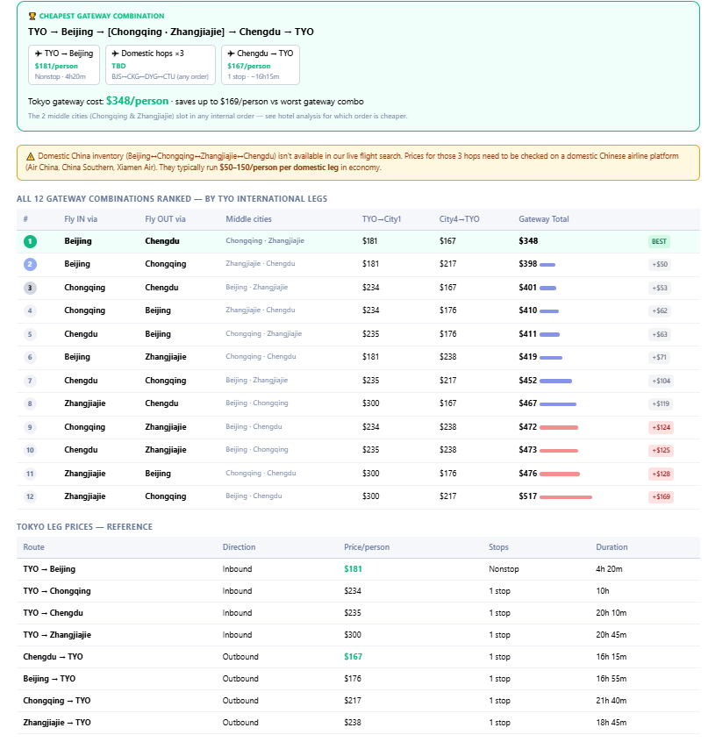Image resolution: width=708 pixels, height=742 pixels.
Task: Click the rank 12 circle badge
Action: [x=30, y=496]
